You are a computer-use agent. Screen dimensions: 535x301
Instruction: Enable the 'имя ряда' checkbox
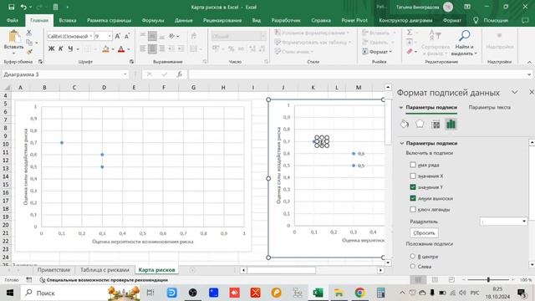pyautogui.click(x=413, y=165)
